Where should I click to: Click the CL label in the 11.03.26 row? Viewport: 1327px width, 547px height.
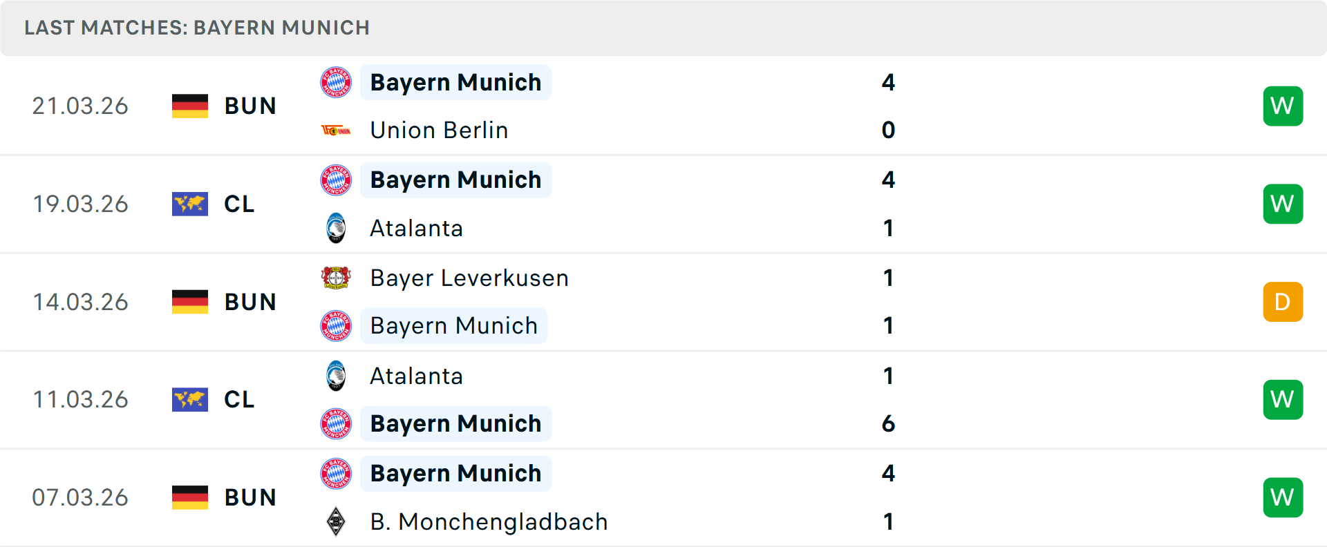[x=238, y=399]
